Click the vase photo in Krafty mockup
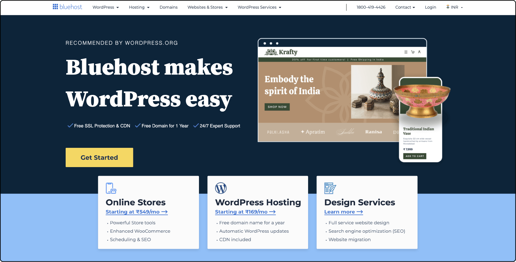The width and height of the screenshot is (516, 262). coord(374,91)
